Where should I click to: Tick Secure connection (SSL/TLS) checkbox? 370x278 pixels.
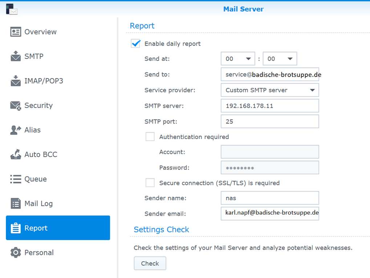(150, 183)
